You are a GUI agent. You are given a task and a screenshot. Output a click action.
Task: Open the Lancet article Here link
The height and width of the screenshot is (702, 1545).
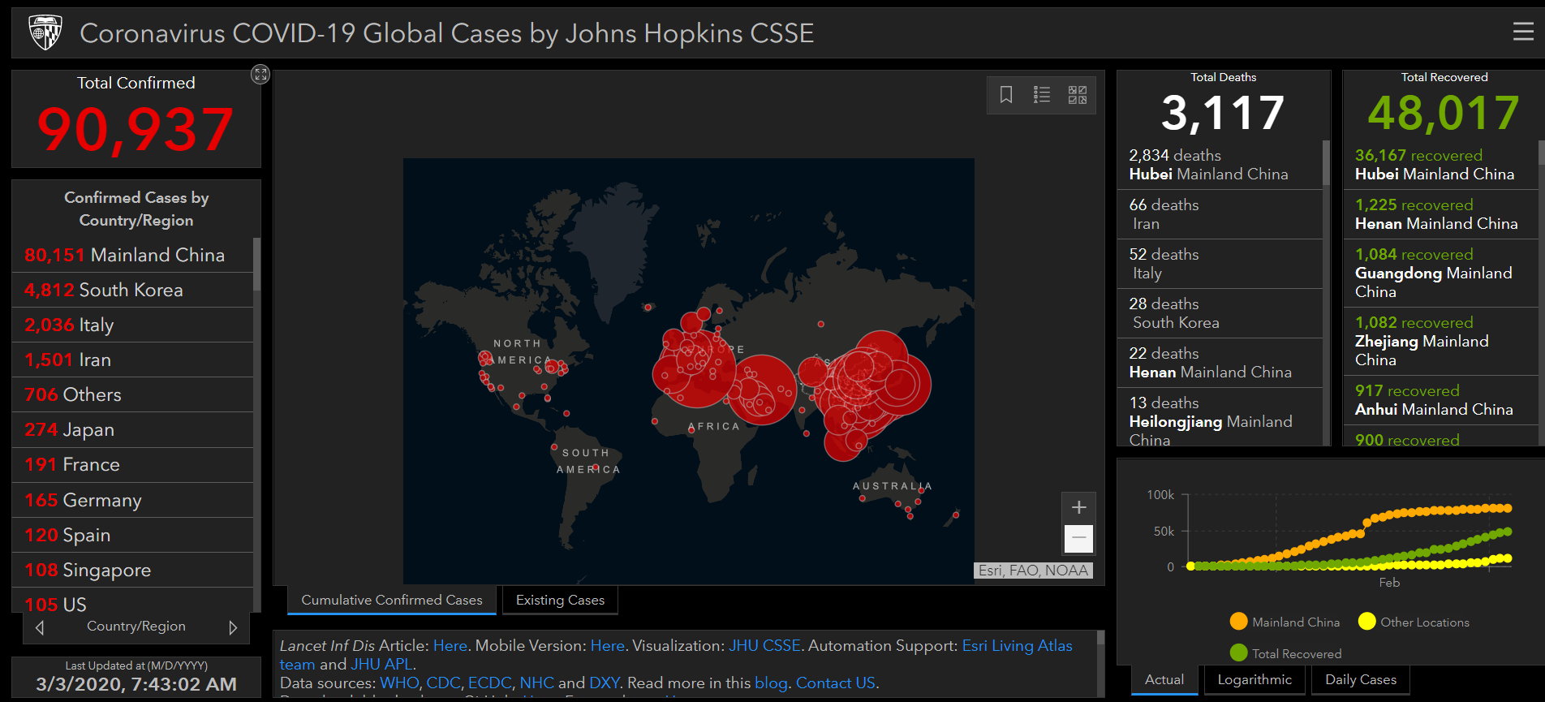point(450,645)
